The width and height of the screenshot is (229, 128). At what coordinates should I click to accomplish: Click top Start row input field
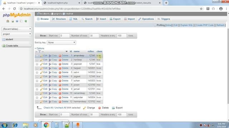tap(65, 36)
